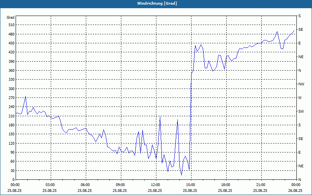Click the SW compass label
The height and width of the screenshot is (195, 312).
tap(301, 112)
